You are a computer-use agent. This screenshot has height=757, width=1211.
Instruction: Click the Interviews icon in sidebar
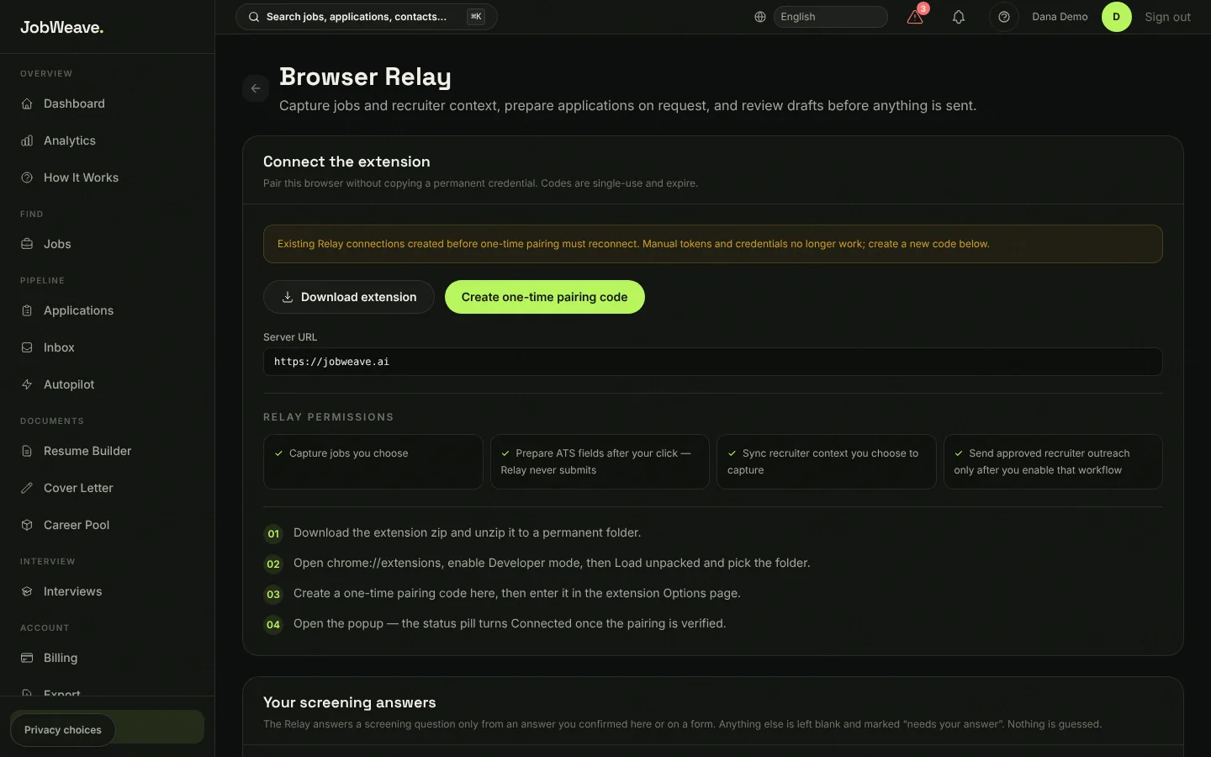(x=27, y=591)
